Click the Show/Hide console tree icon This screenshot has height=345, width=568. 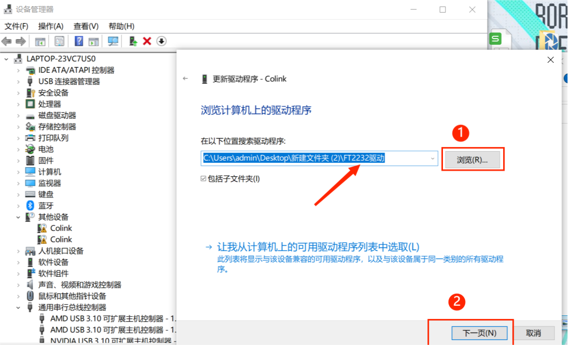pos(40,41)
